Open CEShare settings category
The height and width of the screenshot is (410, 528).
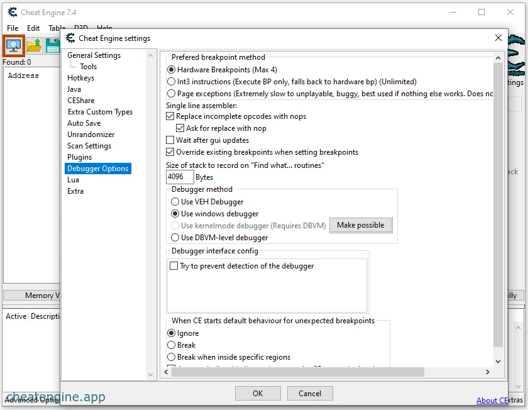[x=81, y=101]
